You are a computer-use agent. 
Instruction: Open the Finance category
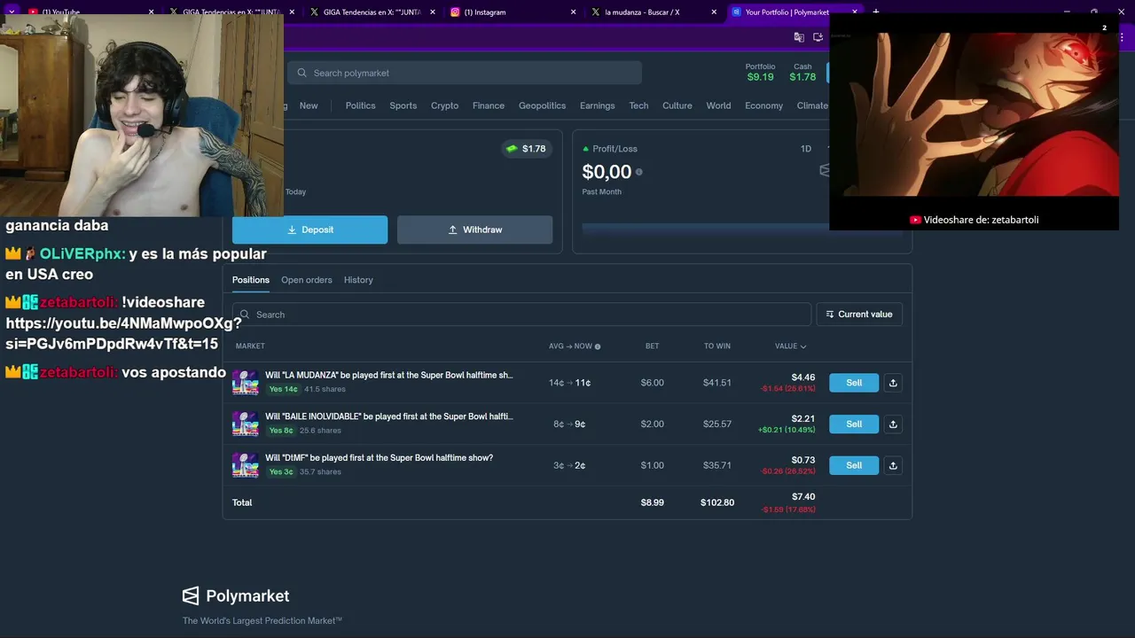(x=488, y=105)
